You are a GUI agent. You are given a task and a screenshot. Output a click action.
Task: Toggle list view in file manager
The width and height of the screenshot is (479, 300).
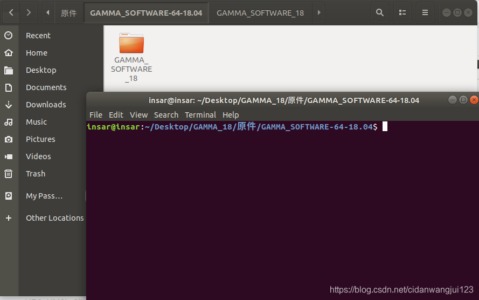(x=402, y=12)
